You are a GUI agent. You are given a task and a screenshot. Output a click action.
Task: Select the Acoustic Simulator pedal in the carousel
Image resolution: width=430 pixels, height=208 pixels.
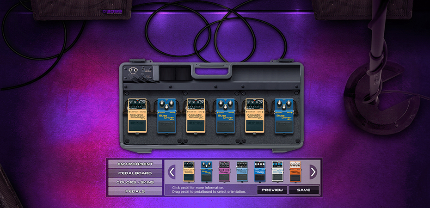tap(189, 171)
